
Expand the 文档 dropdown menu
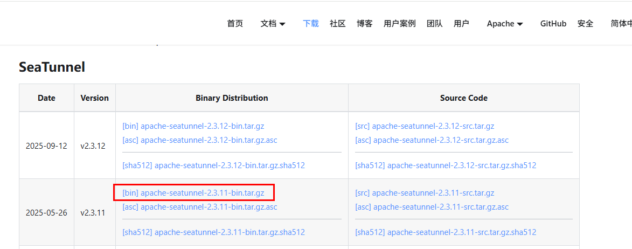tap(273, 24)
